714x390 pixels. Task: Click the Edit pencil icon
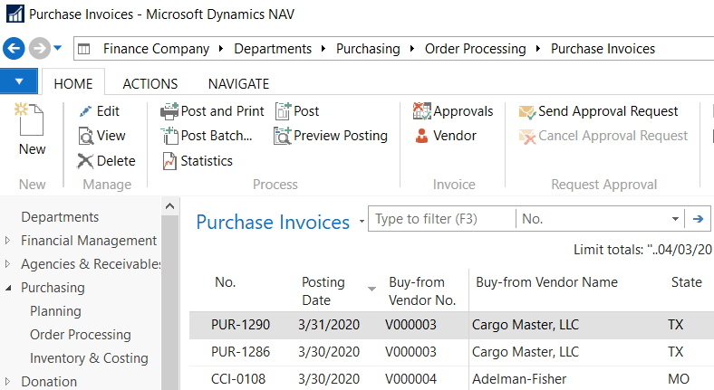click(x=85, y=111)
